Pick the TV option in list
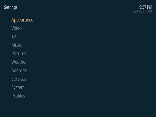This screenshot has height=117, width=156. (14, 37)
